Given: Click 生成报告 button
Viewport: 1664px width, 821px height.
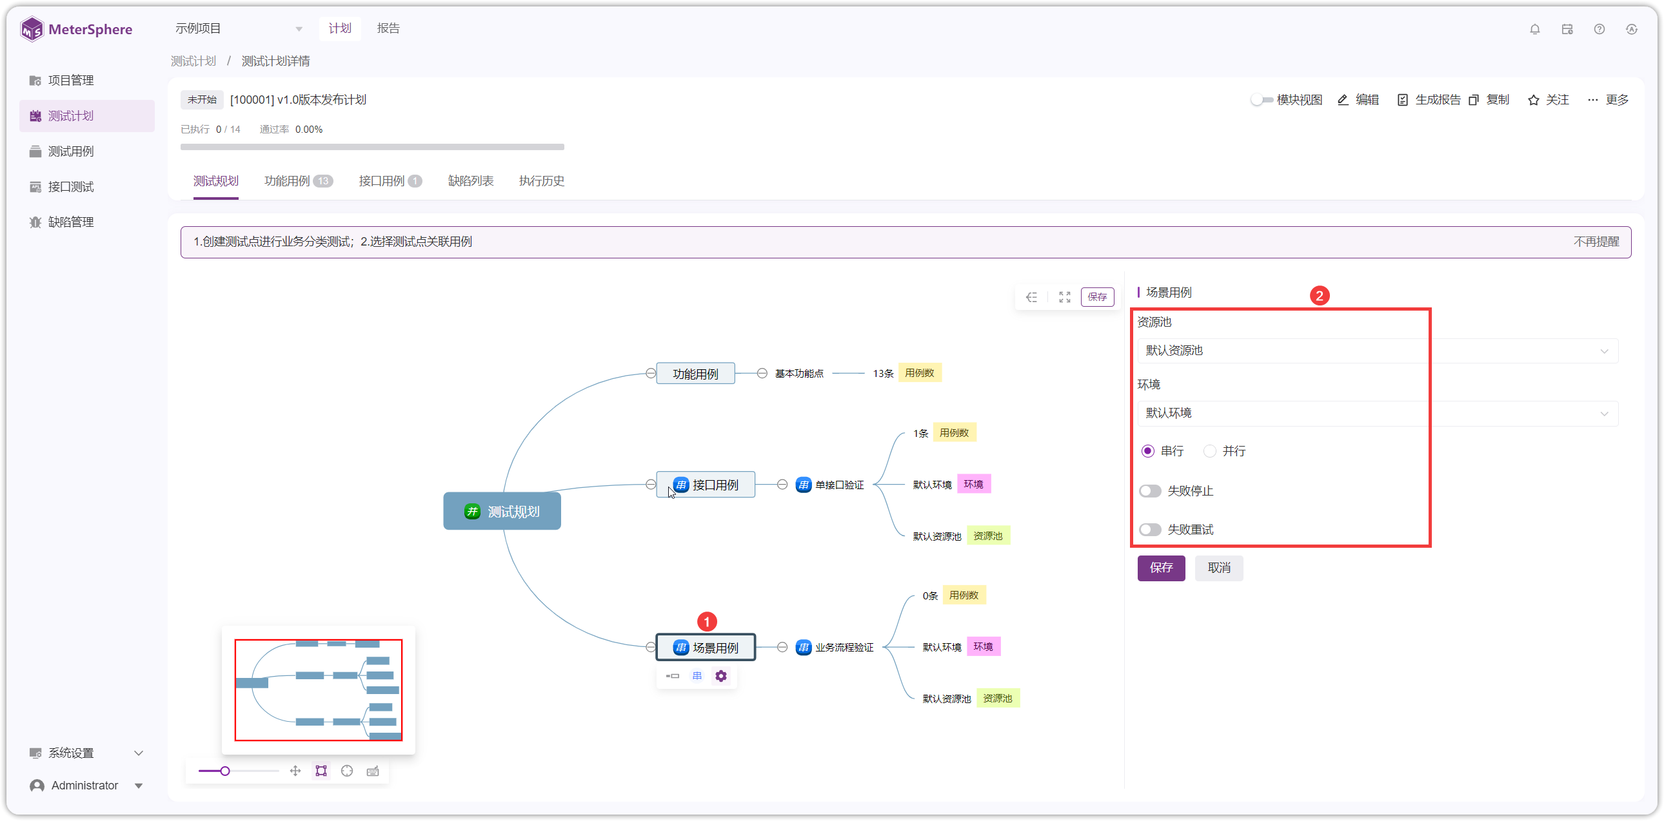Looking at the screenshot, I should pyautogui.click(x=1429, y=99).
